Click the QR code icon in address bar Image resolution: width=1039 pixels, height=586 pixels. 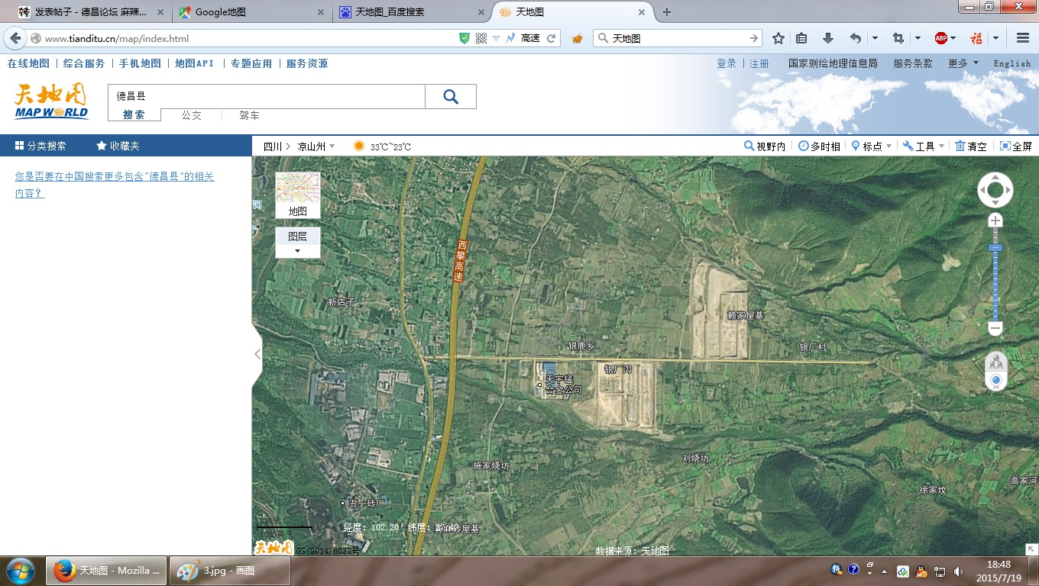(x=481, y=38)
